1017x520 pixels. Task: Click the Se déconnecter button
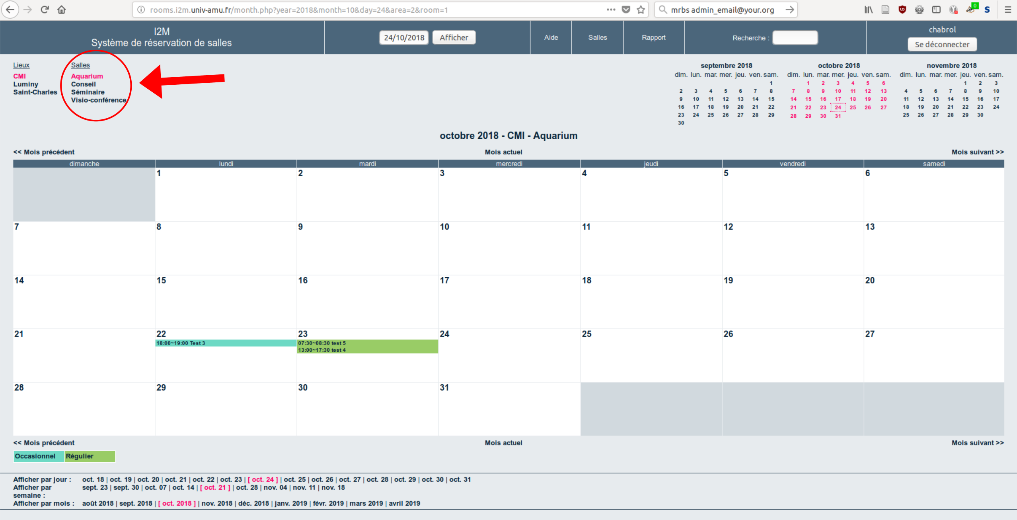(x=942, y=44)
